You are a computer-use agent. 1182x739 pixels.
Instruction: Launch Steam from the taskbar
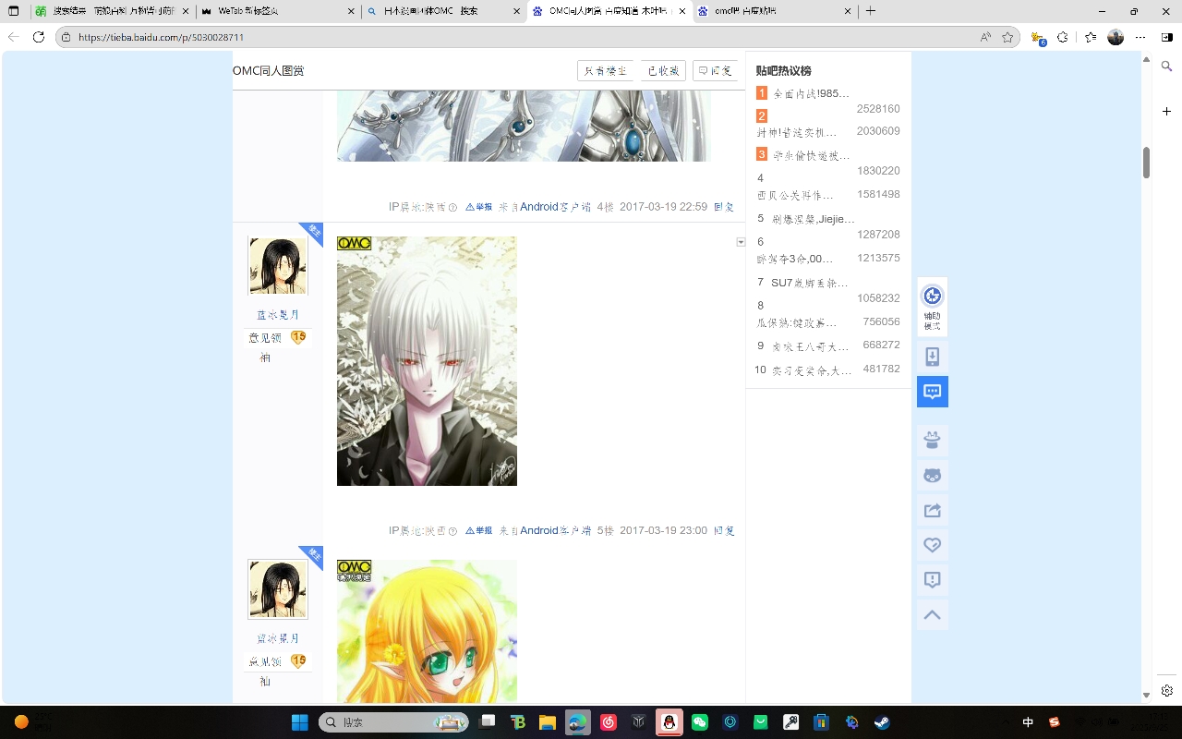tap(882, 721)
